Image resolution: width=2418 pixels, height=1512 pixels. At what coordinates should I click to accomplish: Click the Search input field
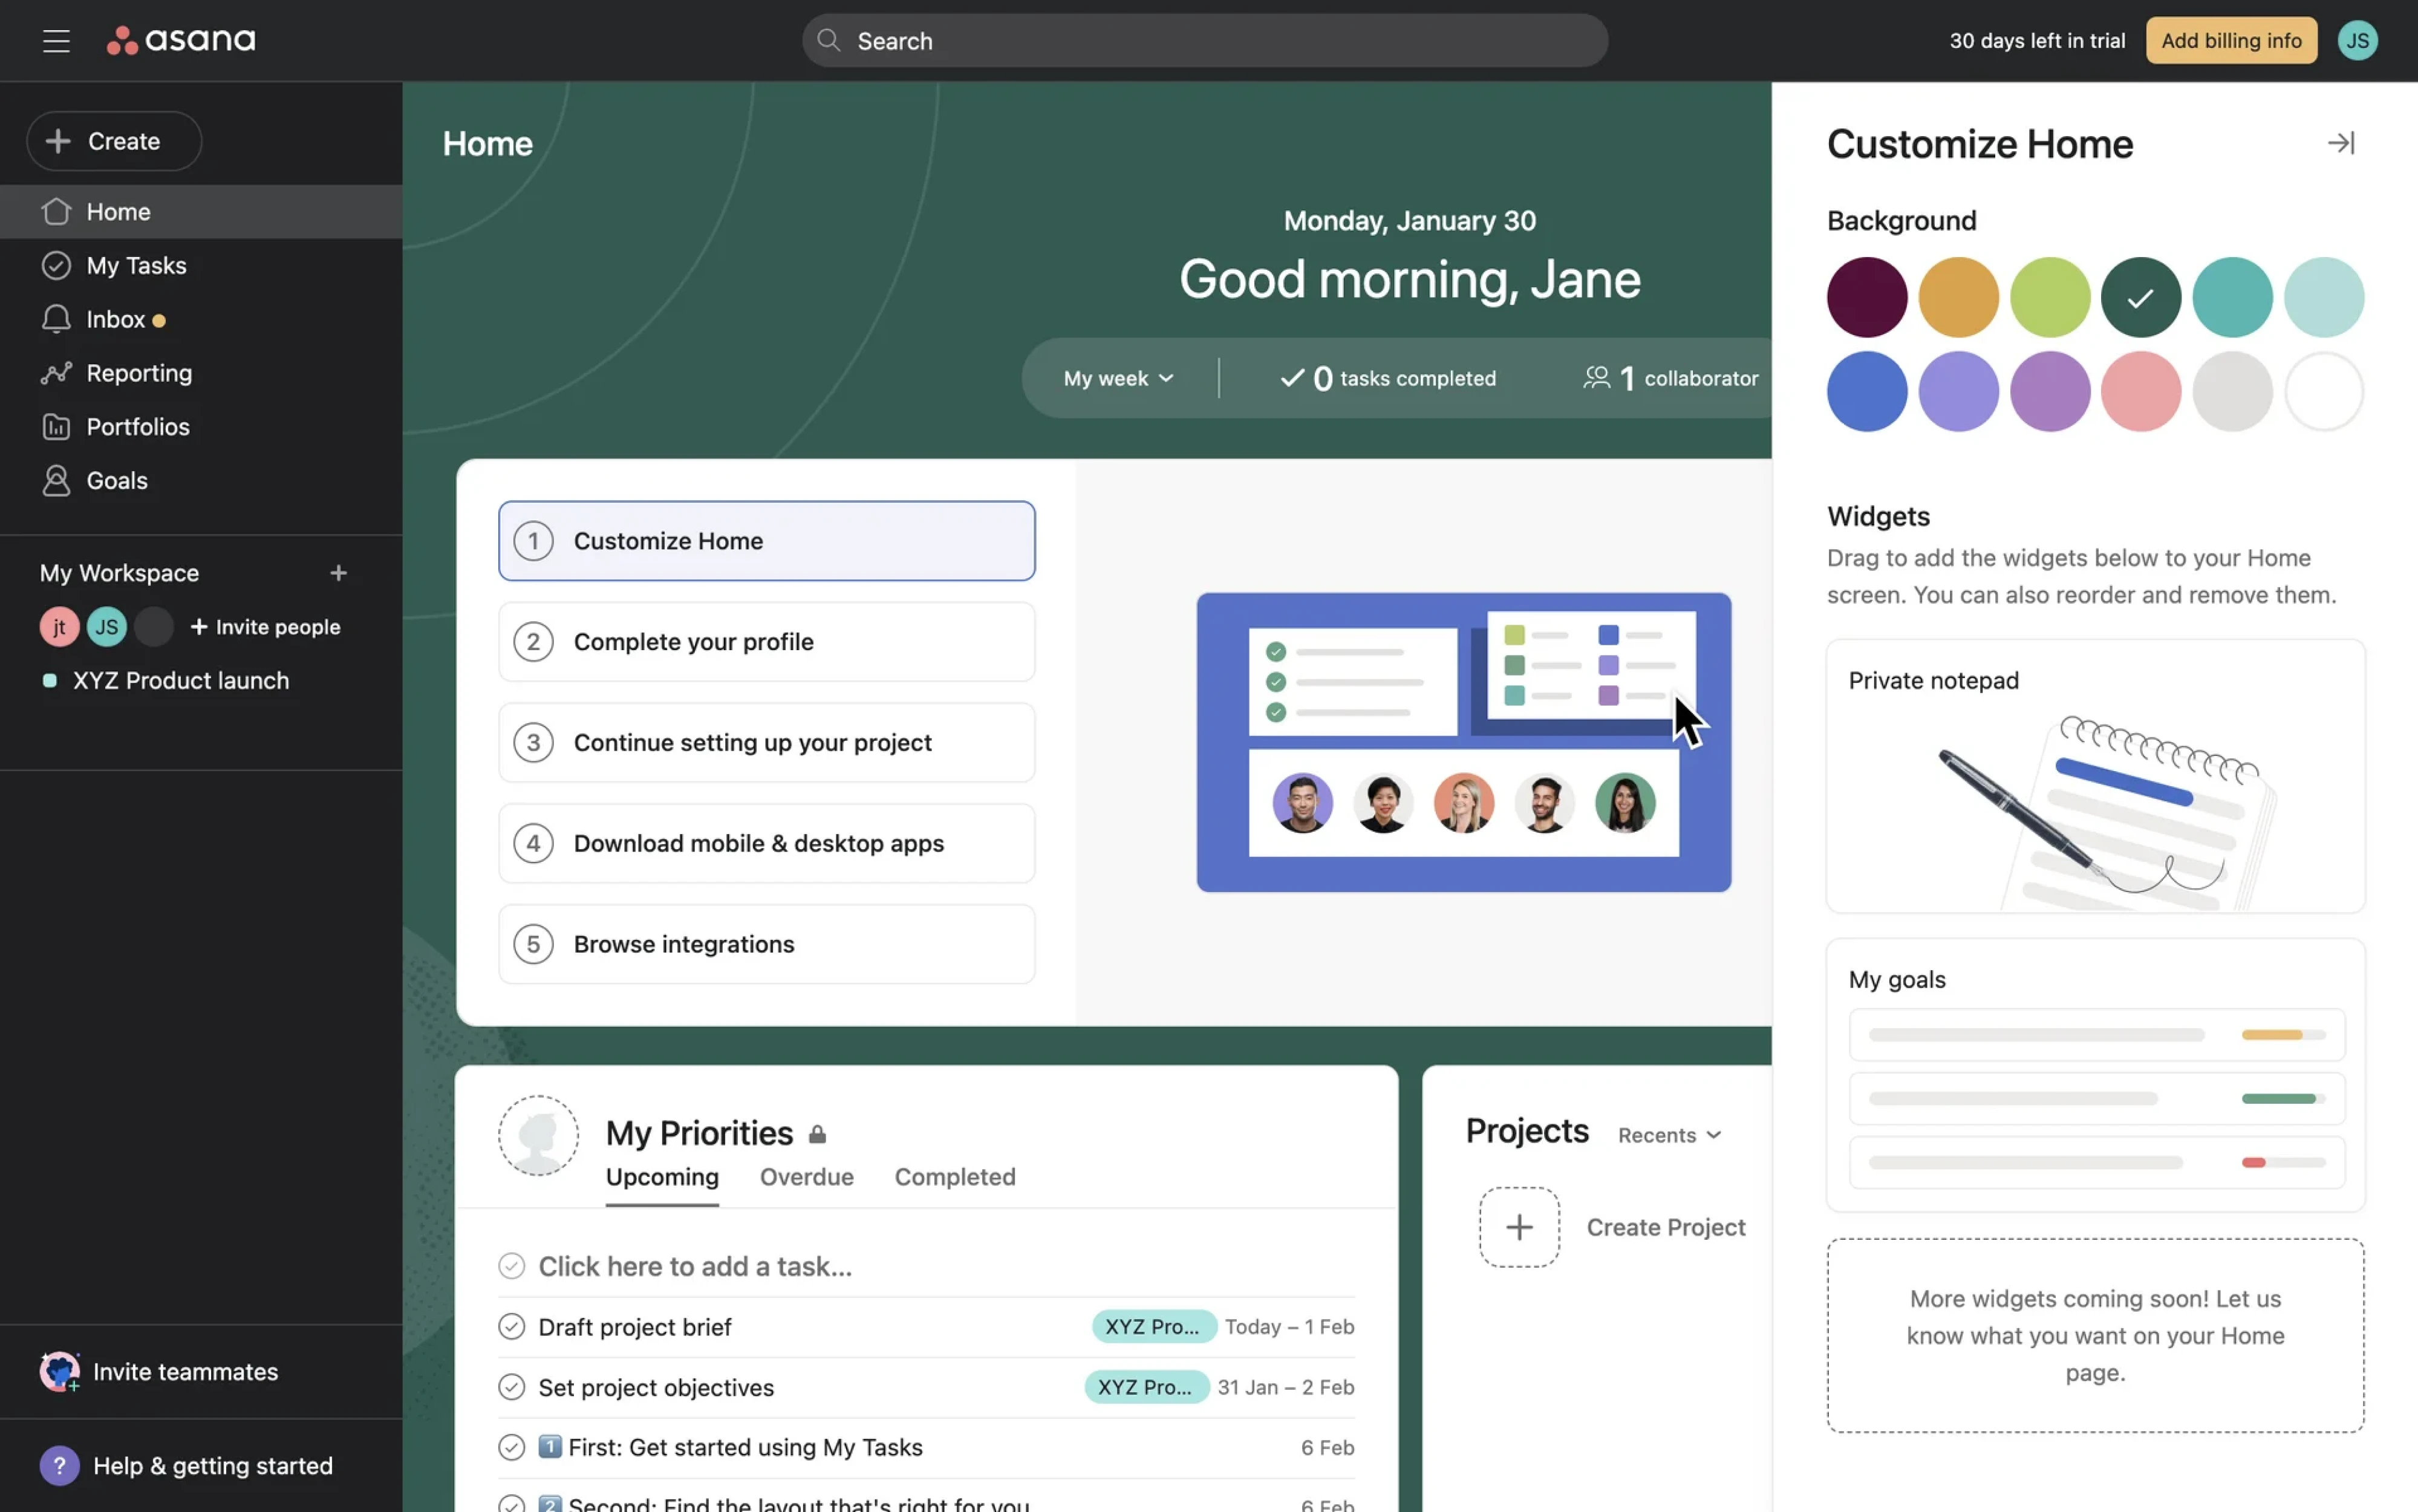1204,40
